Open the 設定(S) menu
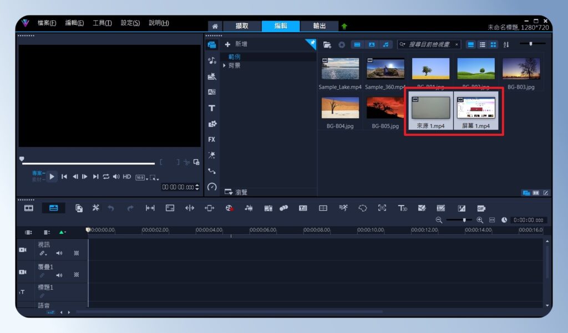This screenshot has width=568, height=333. tap(130, 23)
